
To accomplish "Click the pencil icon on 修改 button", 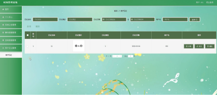I will click(197, 46).
